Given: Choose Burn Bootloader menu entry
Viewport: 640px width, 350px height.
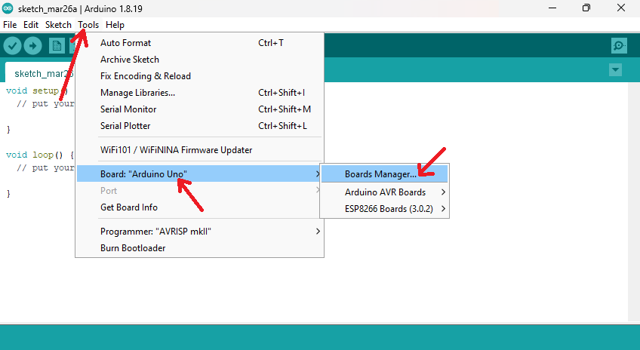Looking at the screenshot, I should click(199, 248).
